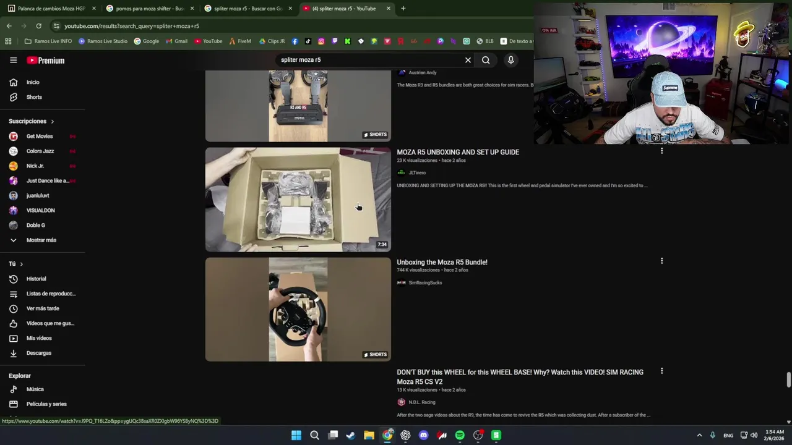Open Unboxing the Moza R5 Bundle title
Image resolution: width=792 pixels, height=445 pixels.
tap(442, 262)
